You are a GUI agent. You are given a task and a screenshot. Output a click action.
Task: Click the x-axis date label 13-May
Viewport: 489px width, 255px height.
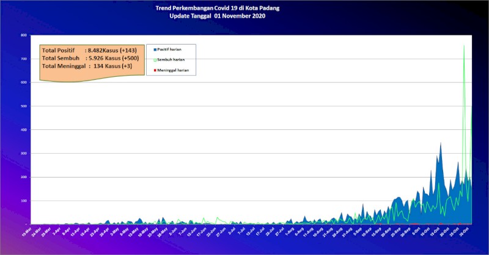coord(133,232)
